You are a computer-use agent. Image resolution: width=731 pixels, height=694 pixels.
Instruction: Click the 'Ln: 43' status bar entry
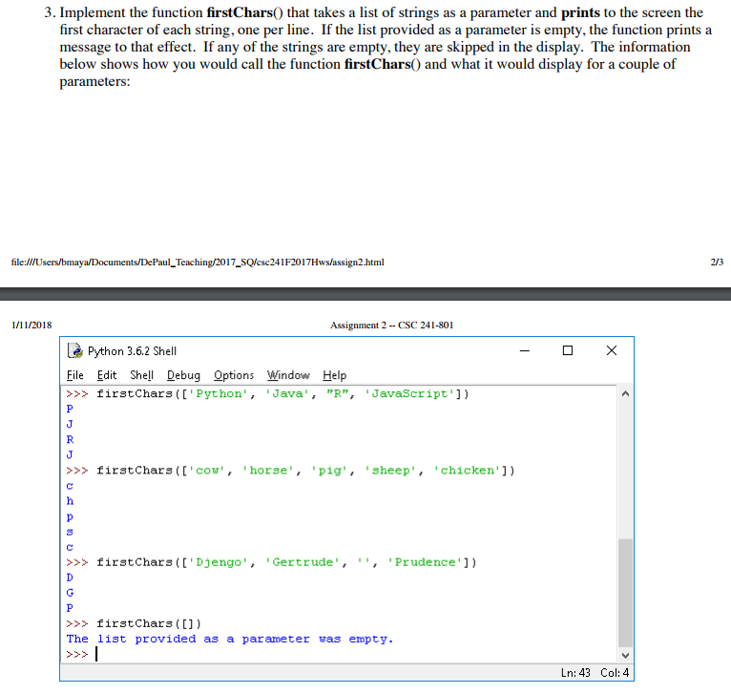[x=575, y=673]
